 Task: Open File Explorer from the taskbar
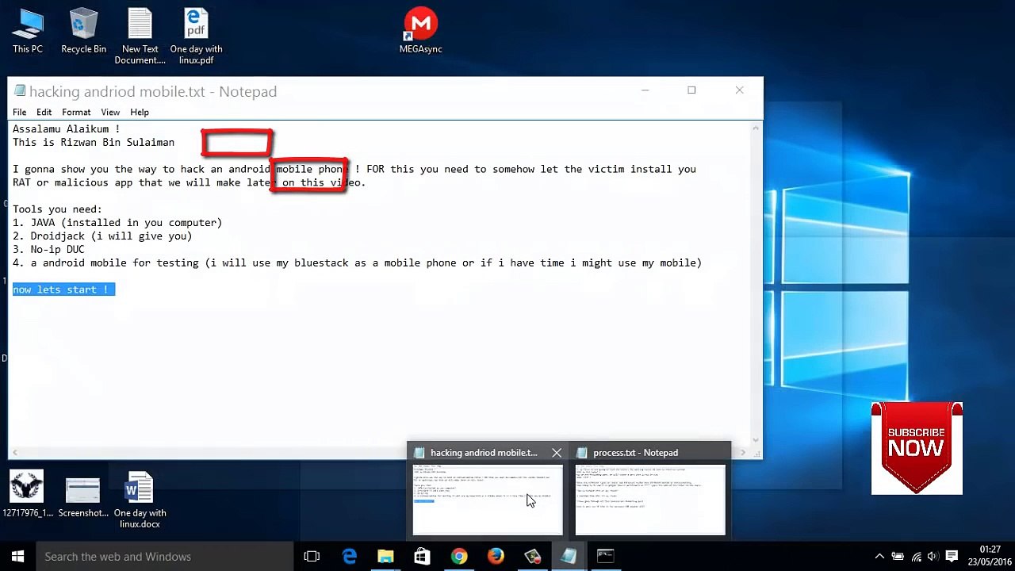tap(385, 557)
